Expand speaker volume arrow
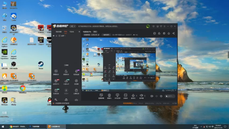 coord(145,96)
